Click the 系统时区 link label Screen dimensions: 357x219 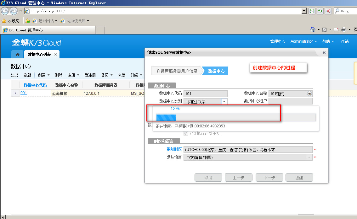[x=174, y=149]
